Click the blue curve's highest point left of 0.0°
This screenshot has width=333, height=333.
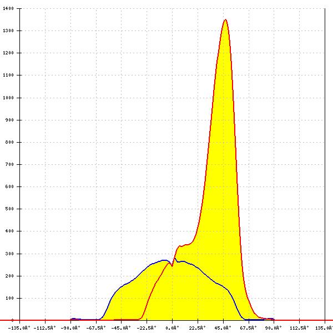pyautogui.click(x=165, y=260)
